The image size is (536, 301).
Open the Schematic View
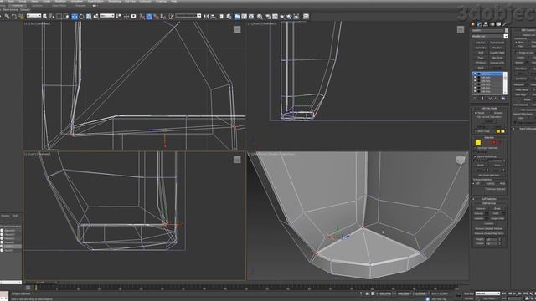tap(251, 17)
